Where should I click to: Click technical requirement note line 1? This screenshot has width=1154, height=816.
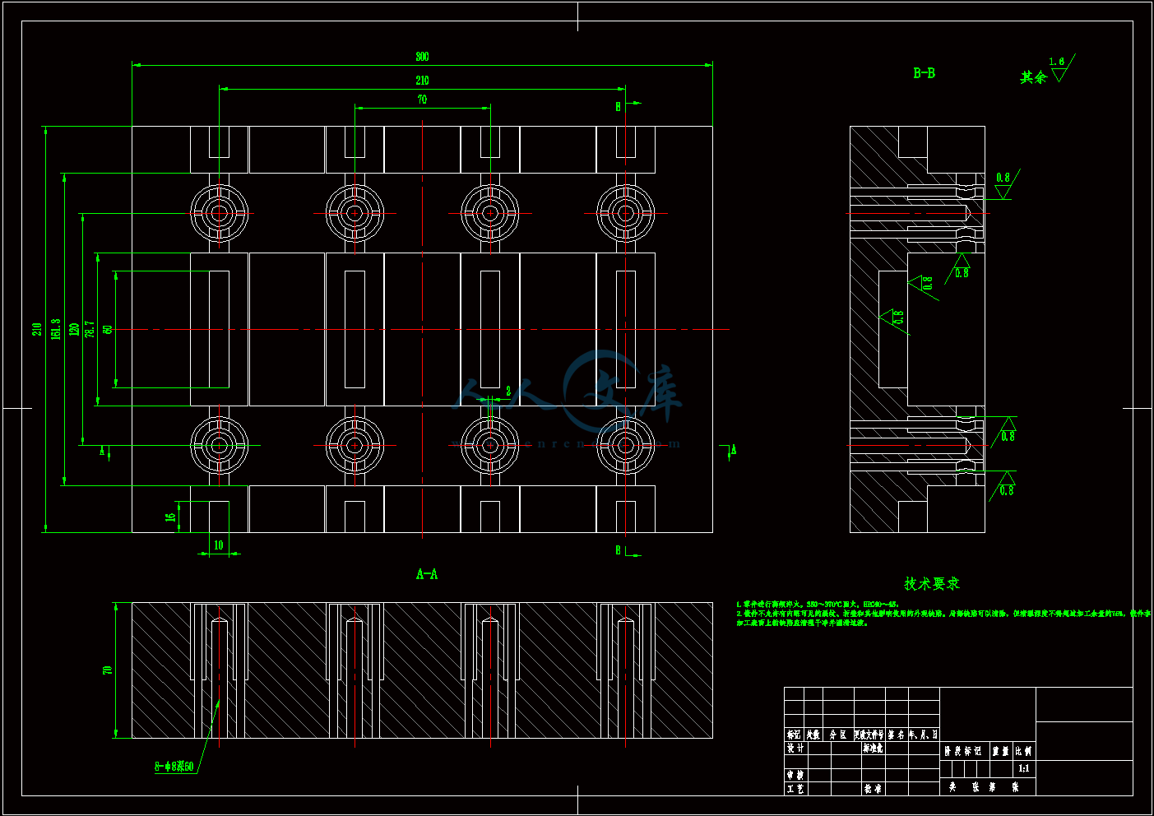tap(818, 605)
